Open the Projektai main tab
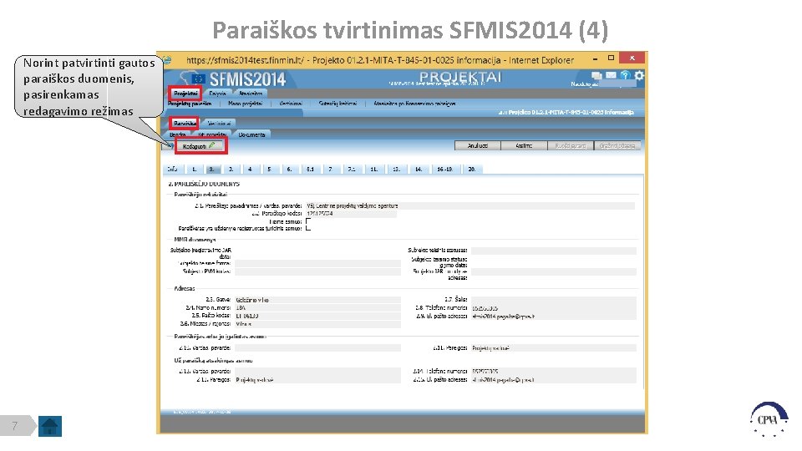 (185, 94)
